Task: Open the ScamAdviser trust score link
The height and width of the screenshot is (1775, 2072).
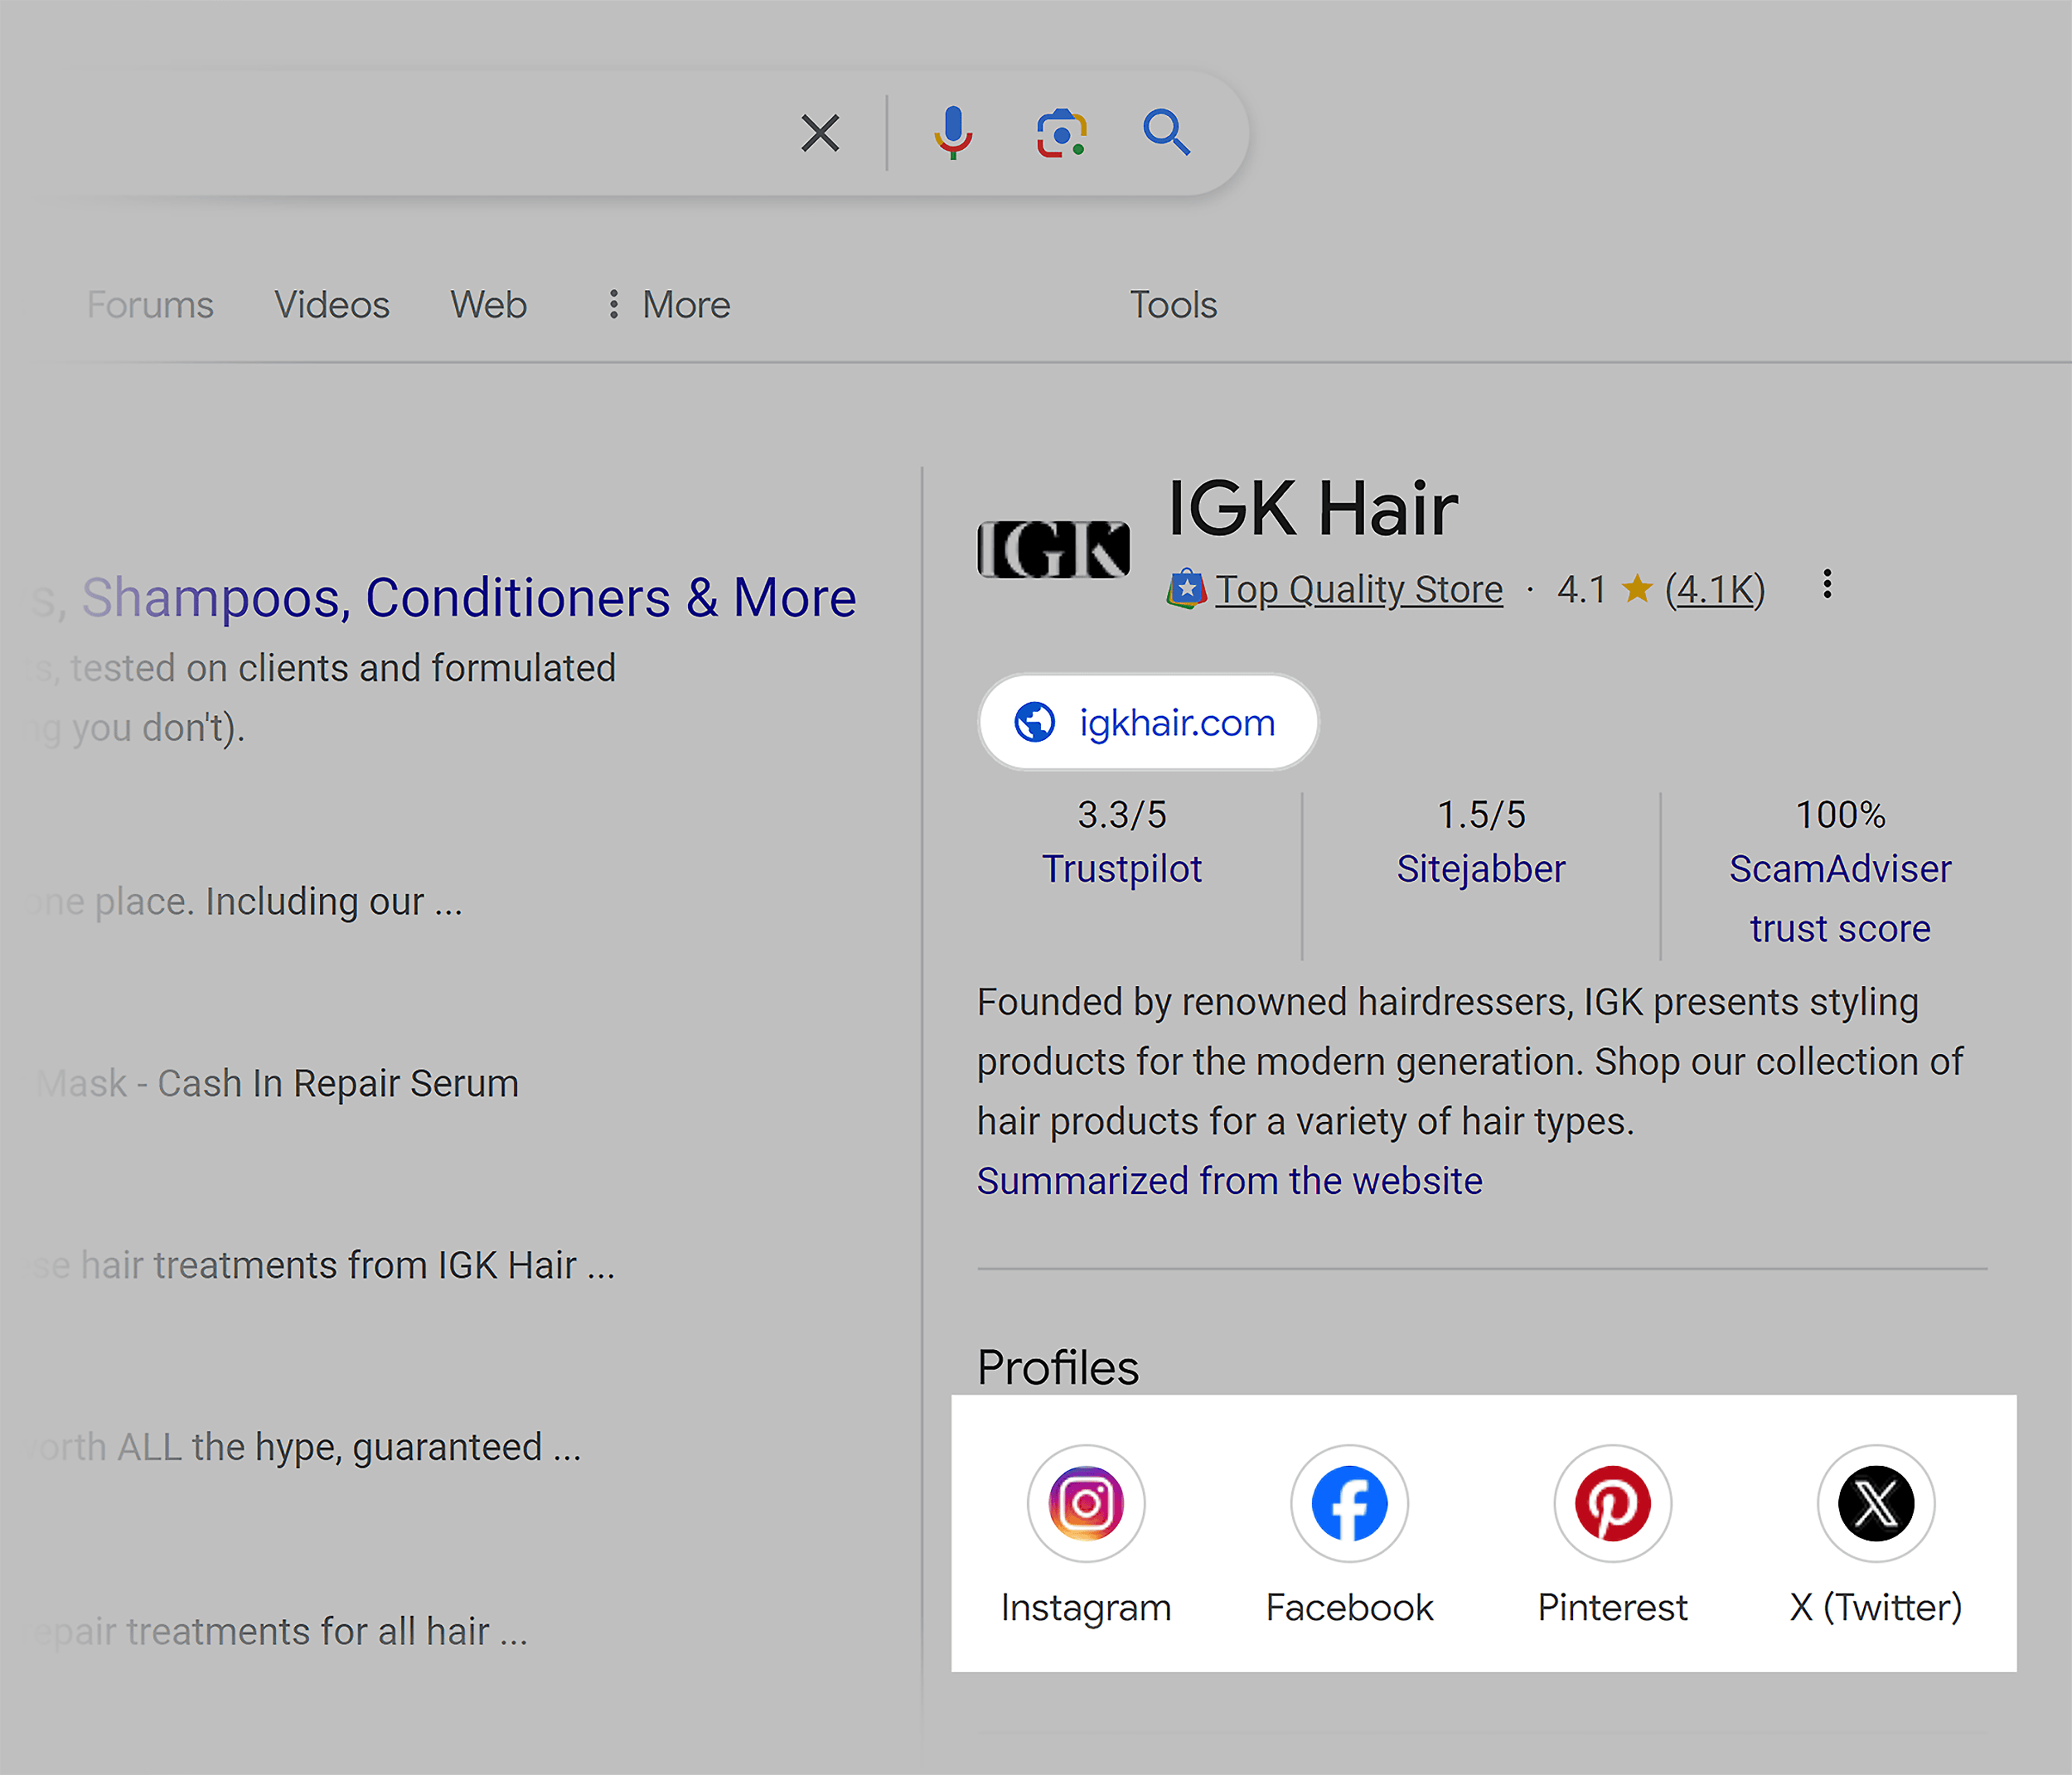Action: click(1840, 899)
